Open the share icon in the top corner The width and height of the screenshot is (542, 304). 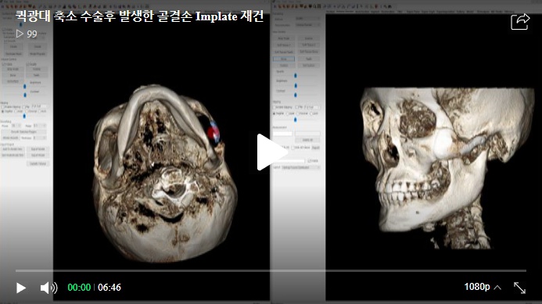click(x=520, y=22)
